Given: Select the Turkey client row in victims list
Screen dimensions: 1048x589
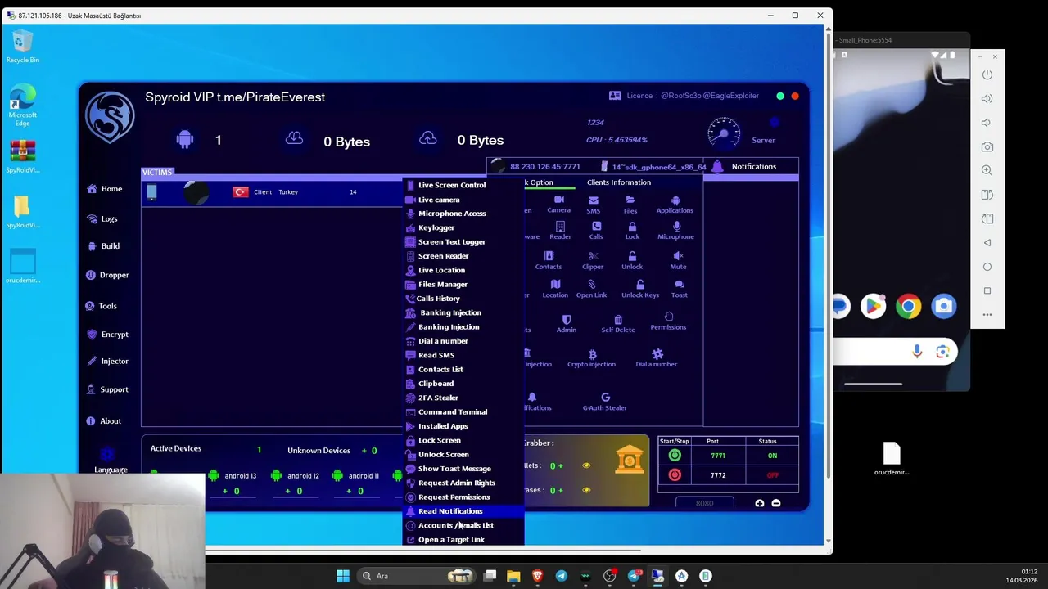Looking at the screenshot, I should [x=272, y=192].
